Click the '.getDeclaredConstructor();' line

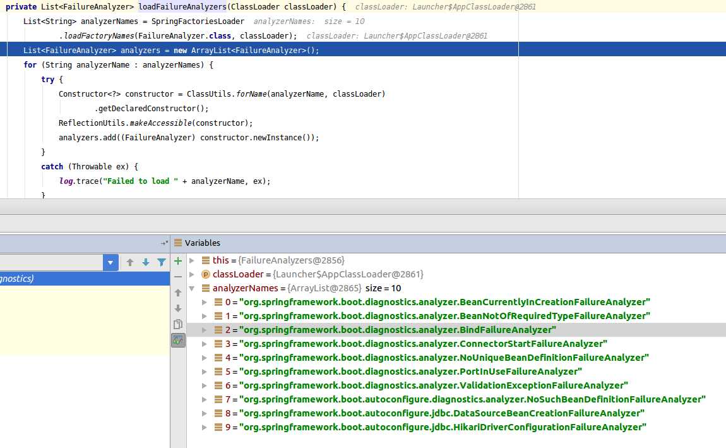(x=152, y=109)
